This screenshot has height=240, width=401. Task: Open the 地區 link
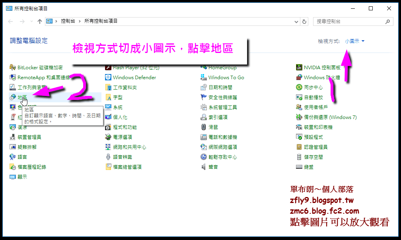point(22,98)
